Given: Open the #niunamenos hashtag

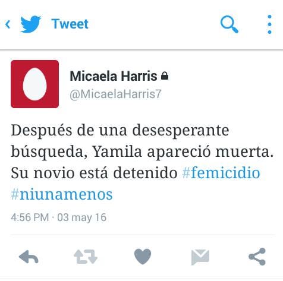Looking at the screenshot, I should [x=62, y=194].
